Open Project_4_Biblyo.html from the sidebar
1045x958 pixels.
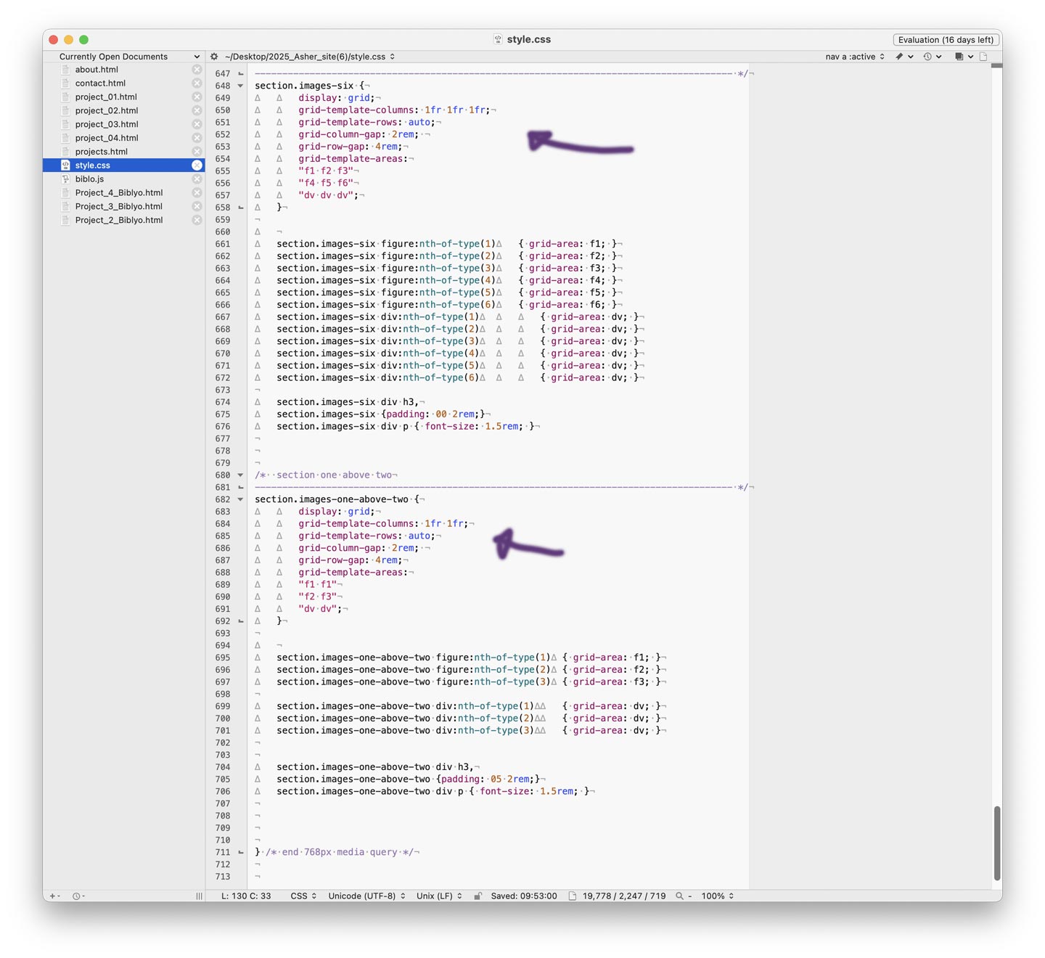[119, 192]
